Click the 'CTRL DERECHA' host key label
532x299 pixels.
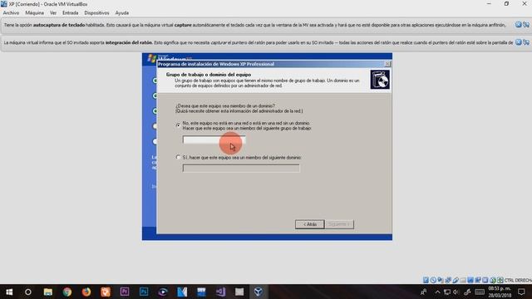tap(518, 280)
